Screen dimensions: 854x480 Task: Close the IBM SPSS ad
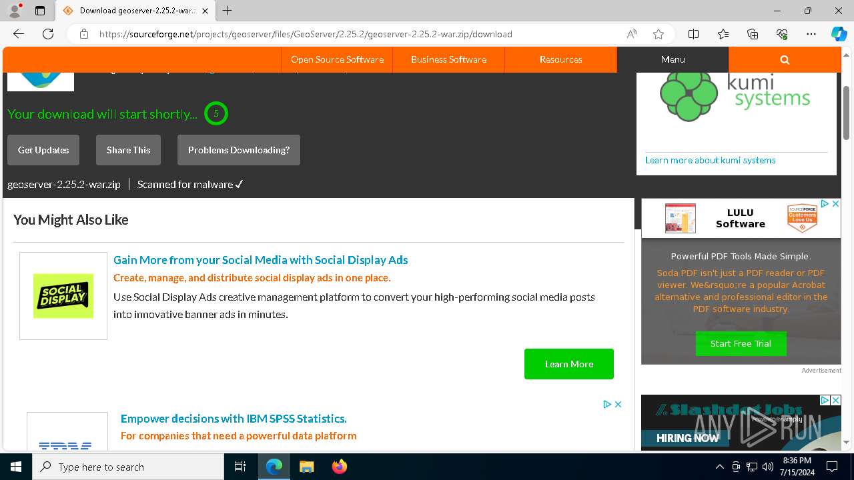pos(618,404)
